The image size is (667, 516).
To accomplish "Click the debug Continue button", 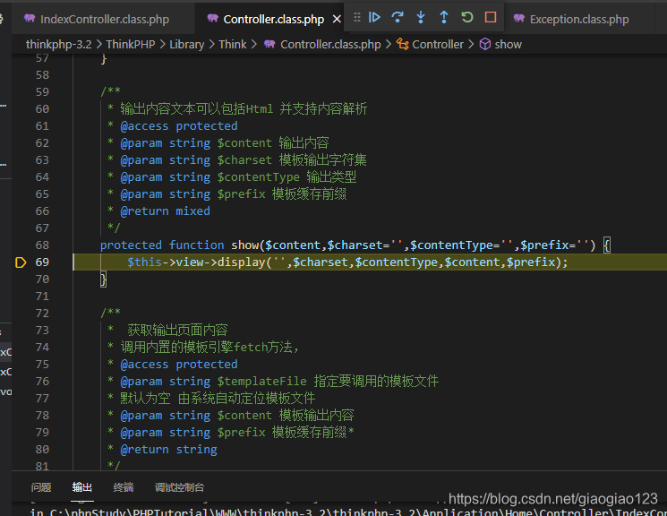I will tap(374, 17).
